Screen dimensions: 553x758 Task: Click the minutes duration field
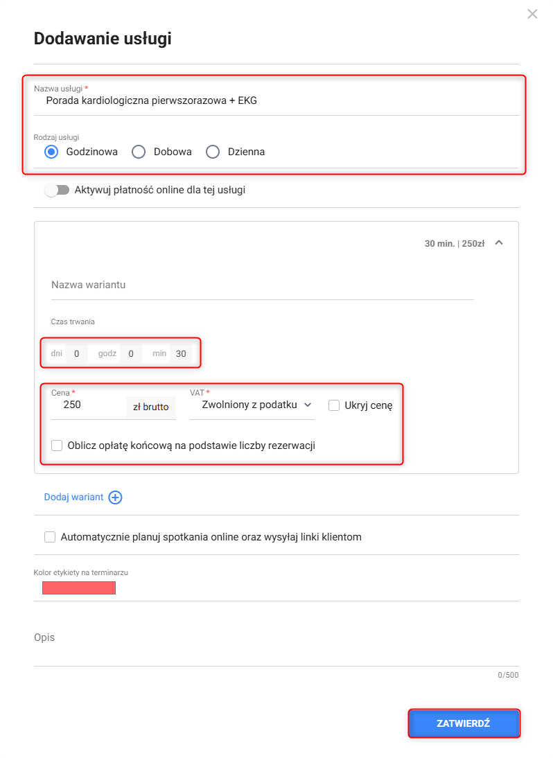[181, 353]
